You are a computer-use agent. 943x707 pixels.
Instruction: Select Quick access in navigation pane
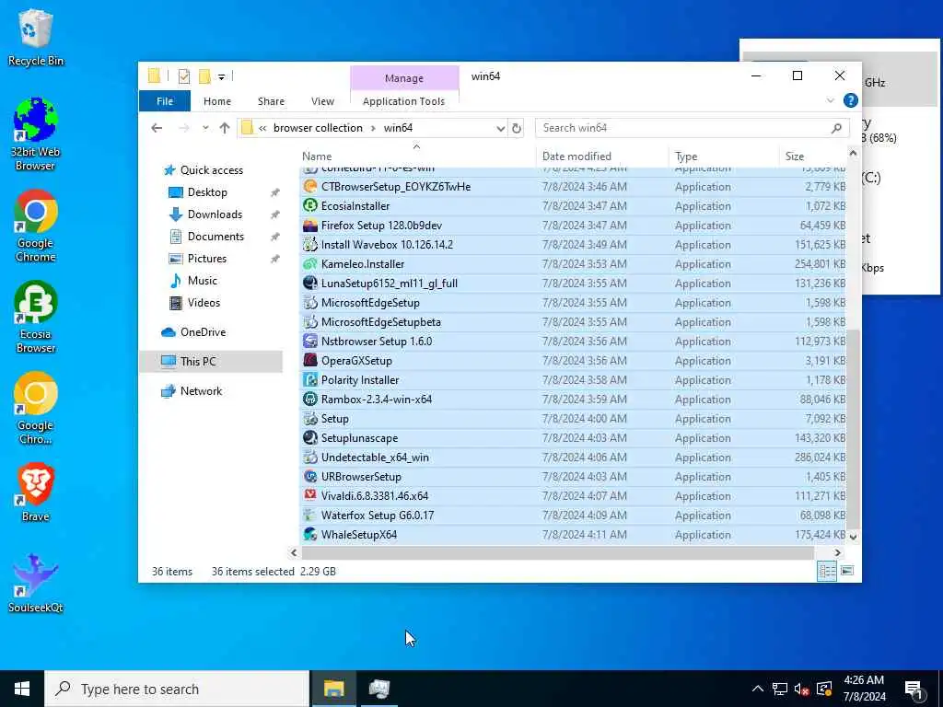point(211,170)
